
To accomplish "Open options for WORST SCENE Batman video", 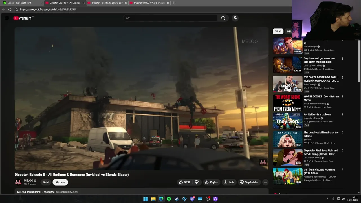I will (342, 97).
